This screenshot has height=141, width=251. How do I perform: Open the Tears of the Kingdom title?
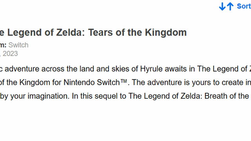(93, 33)
